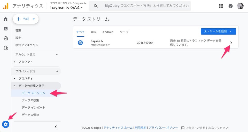Click the Google Analytics logo
The image size is (248, 132).
[6, 6]
